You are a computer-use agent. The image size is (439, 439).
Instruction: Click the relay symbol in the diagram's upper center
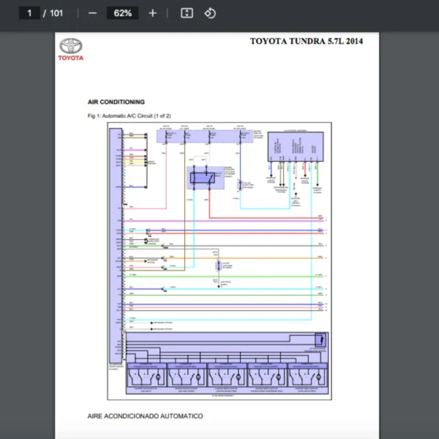coord(202,176)
